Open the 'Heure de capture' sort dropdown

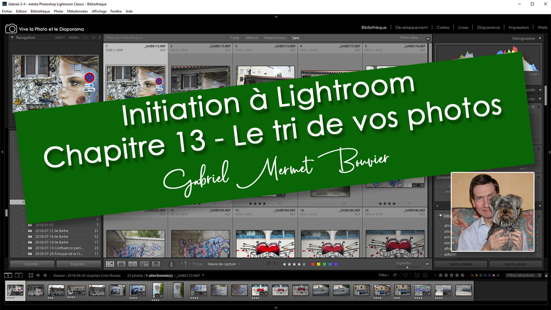(x=224, y=264)
